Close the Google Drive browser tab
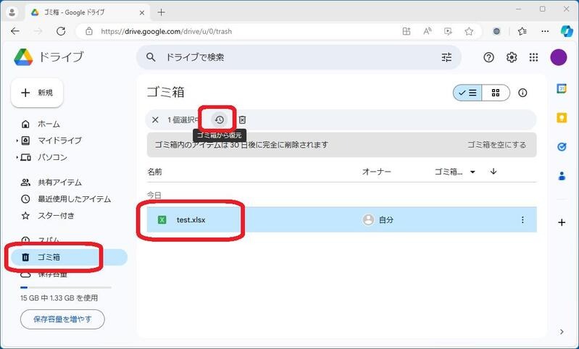 point(142,12)
